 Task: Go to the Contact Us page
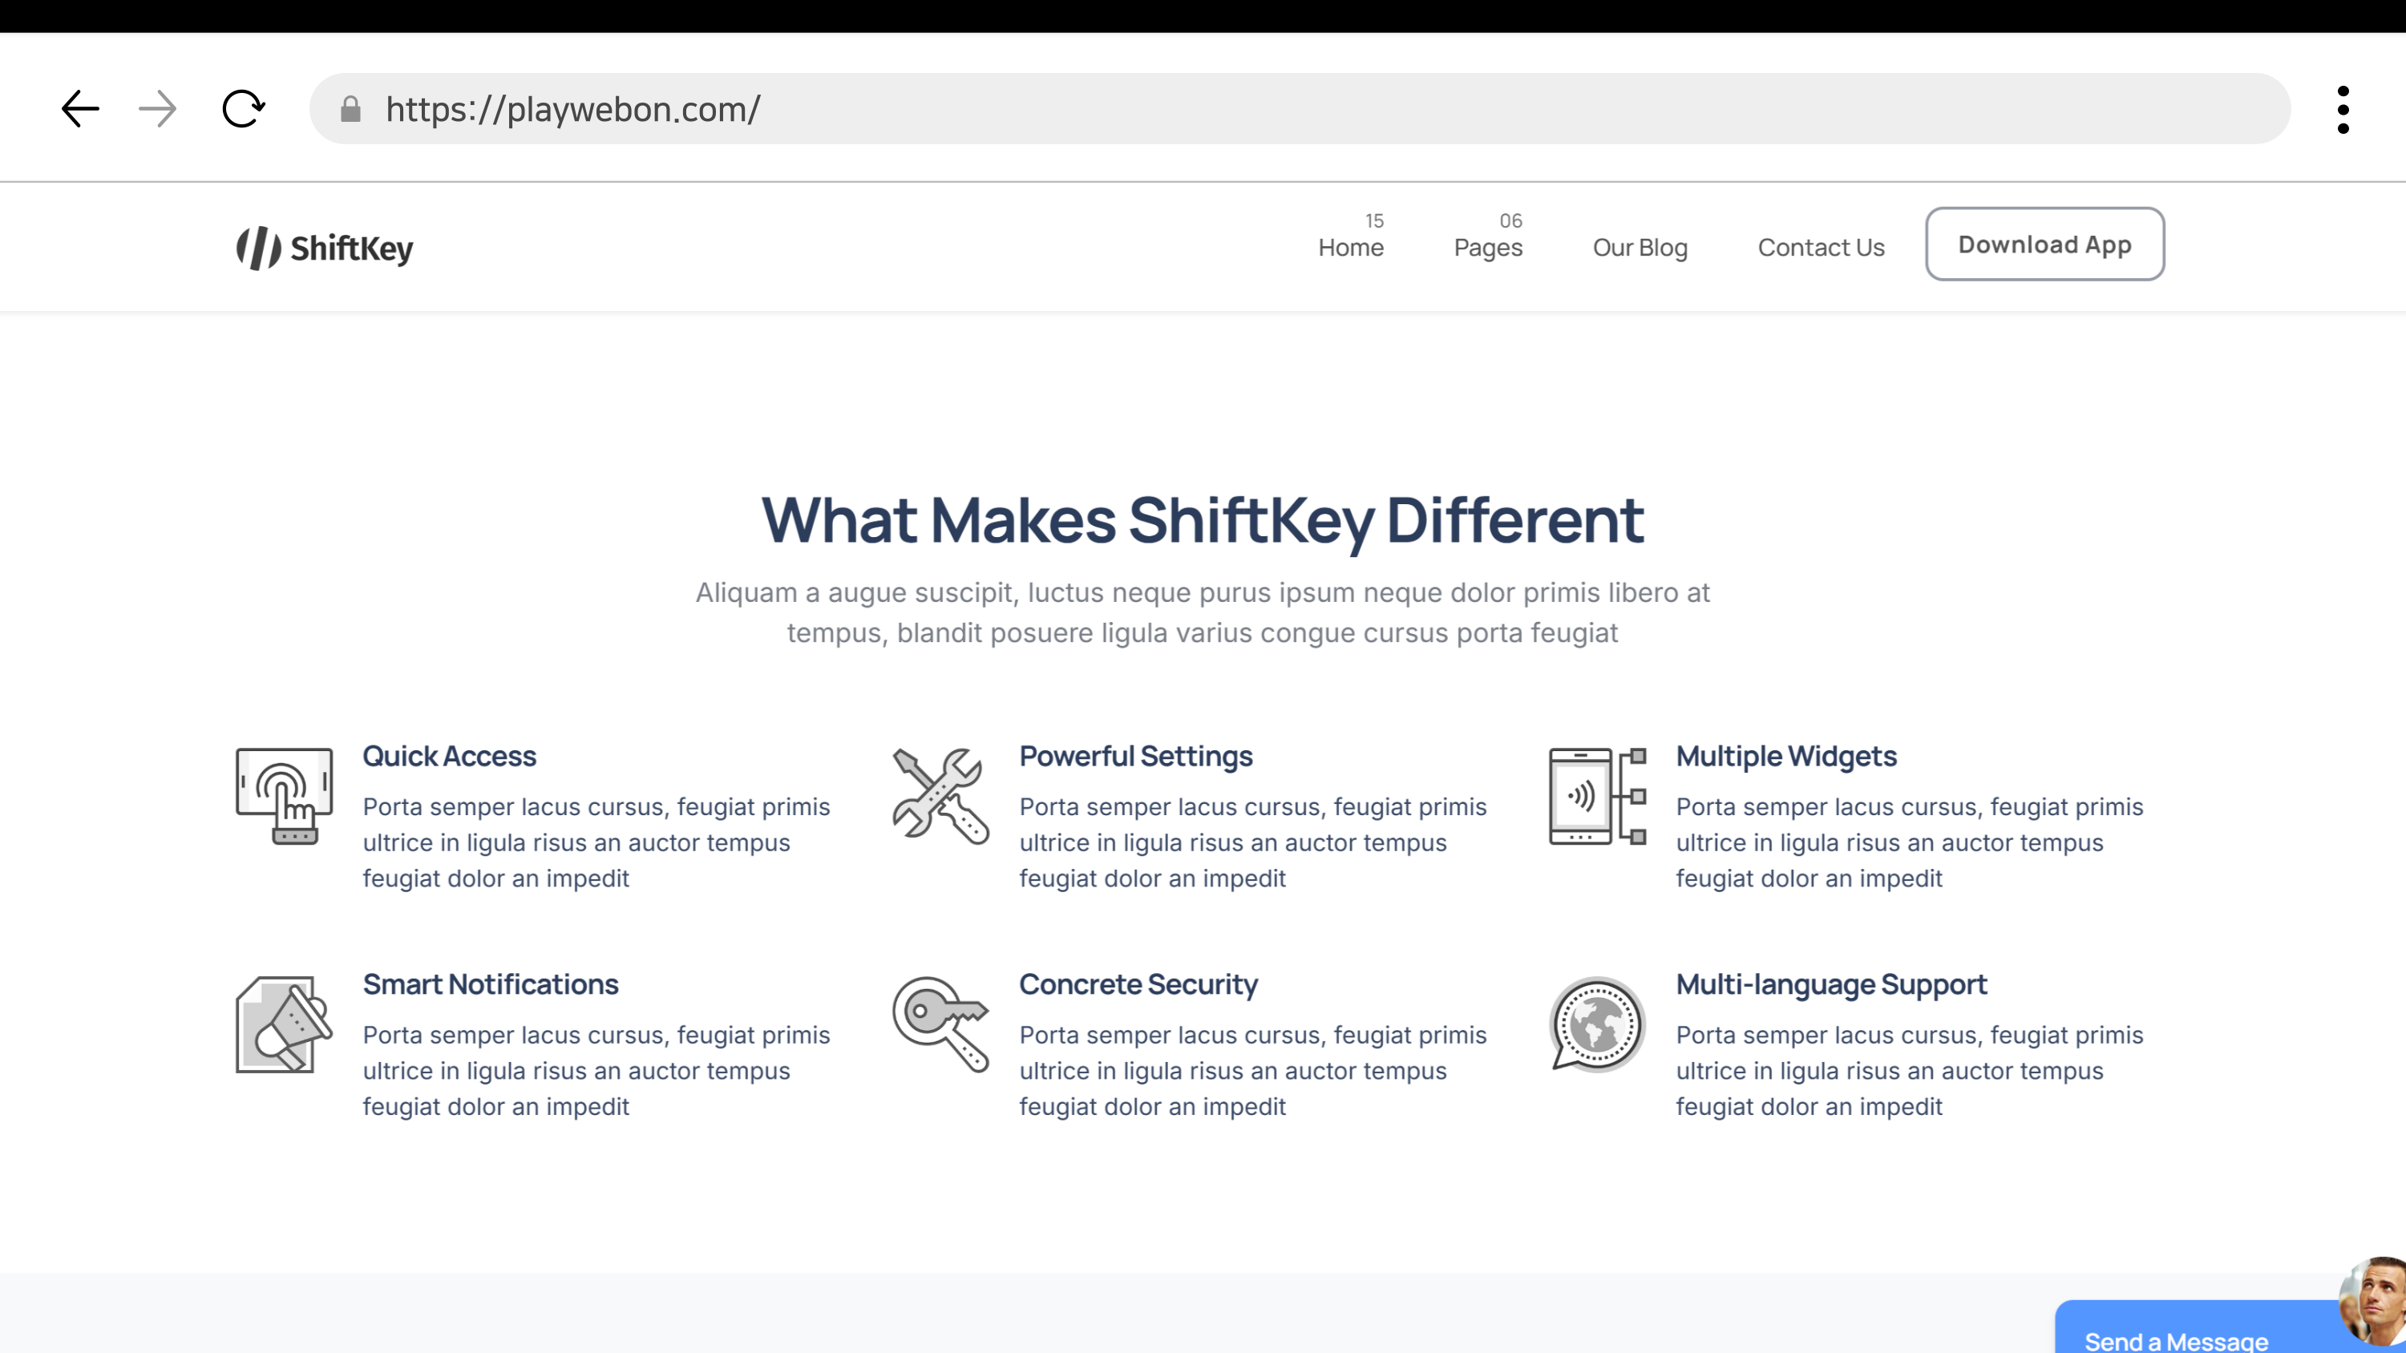pos(1822,248)
